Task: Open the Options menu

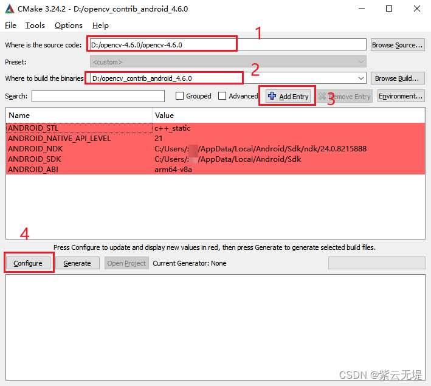Action: [69, 26]
